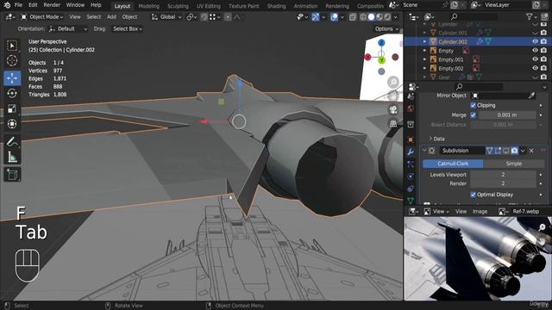Collapse the Subdivision modifier panel
552x310 pixels.
tap(424, 151)
